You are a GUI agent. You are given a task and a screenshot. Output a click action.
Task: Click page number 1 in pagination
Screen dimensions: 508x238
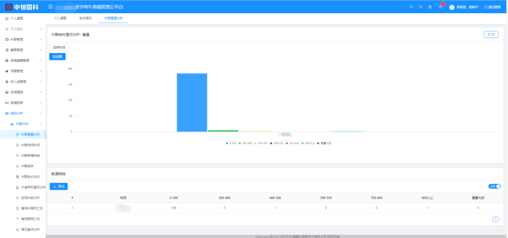coord(495,219)
